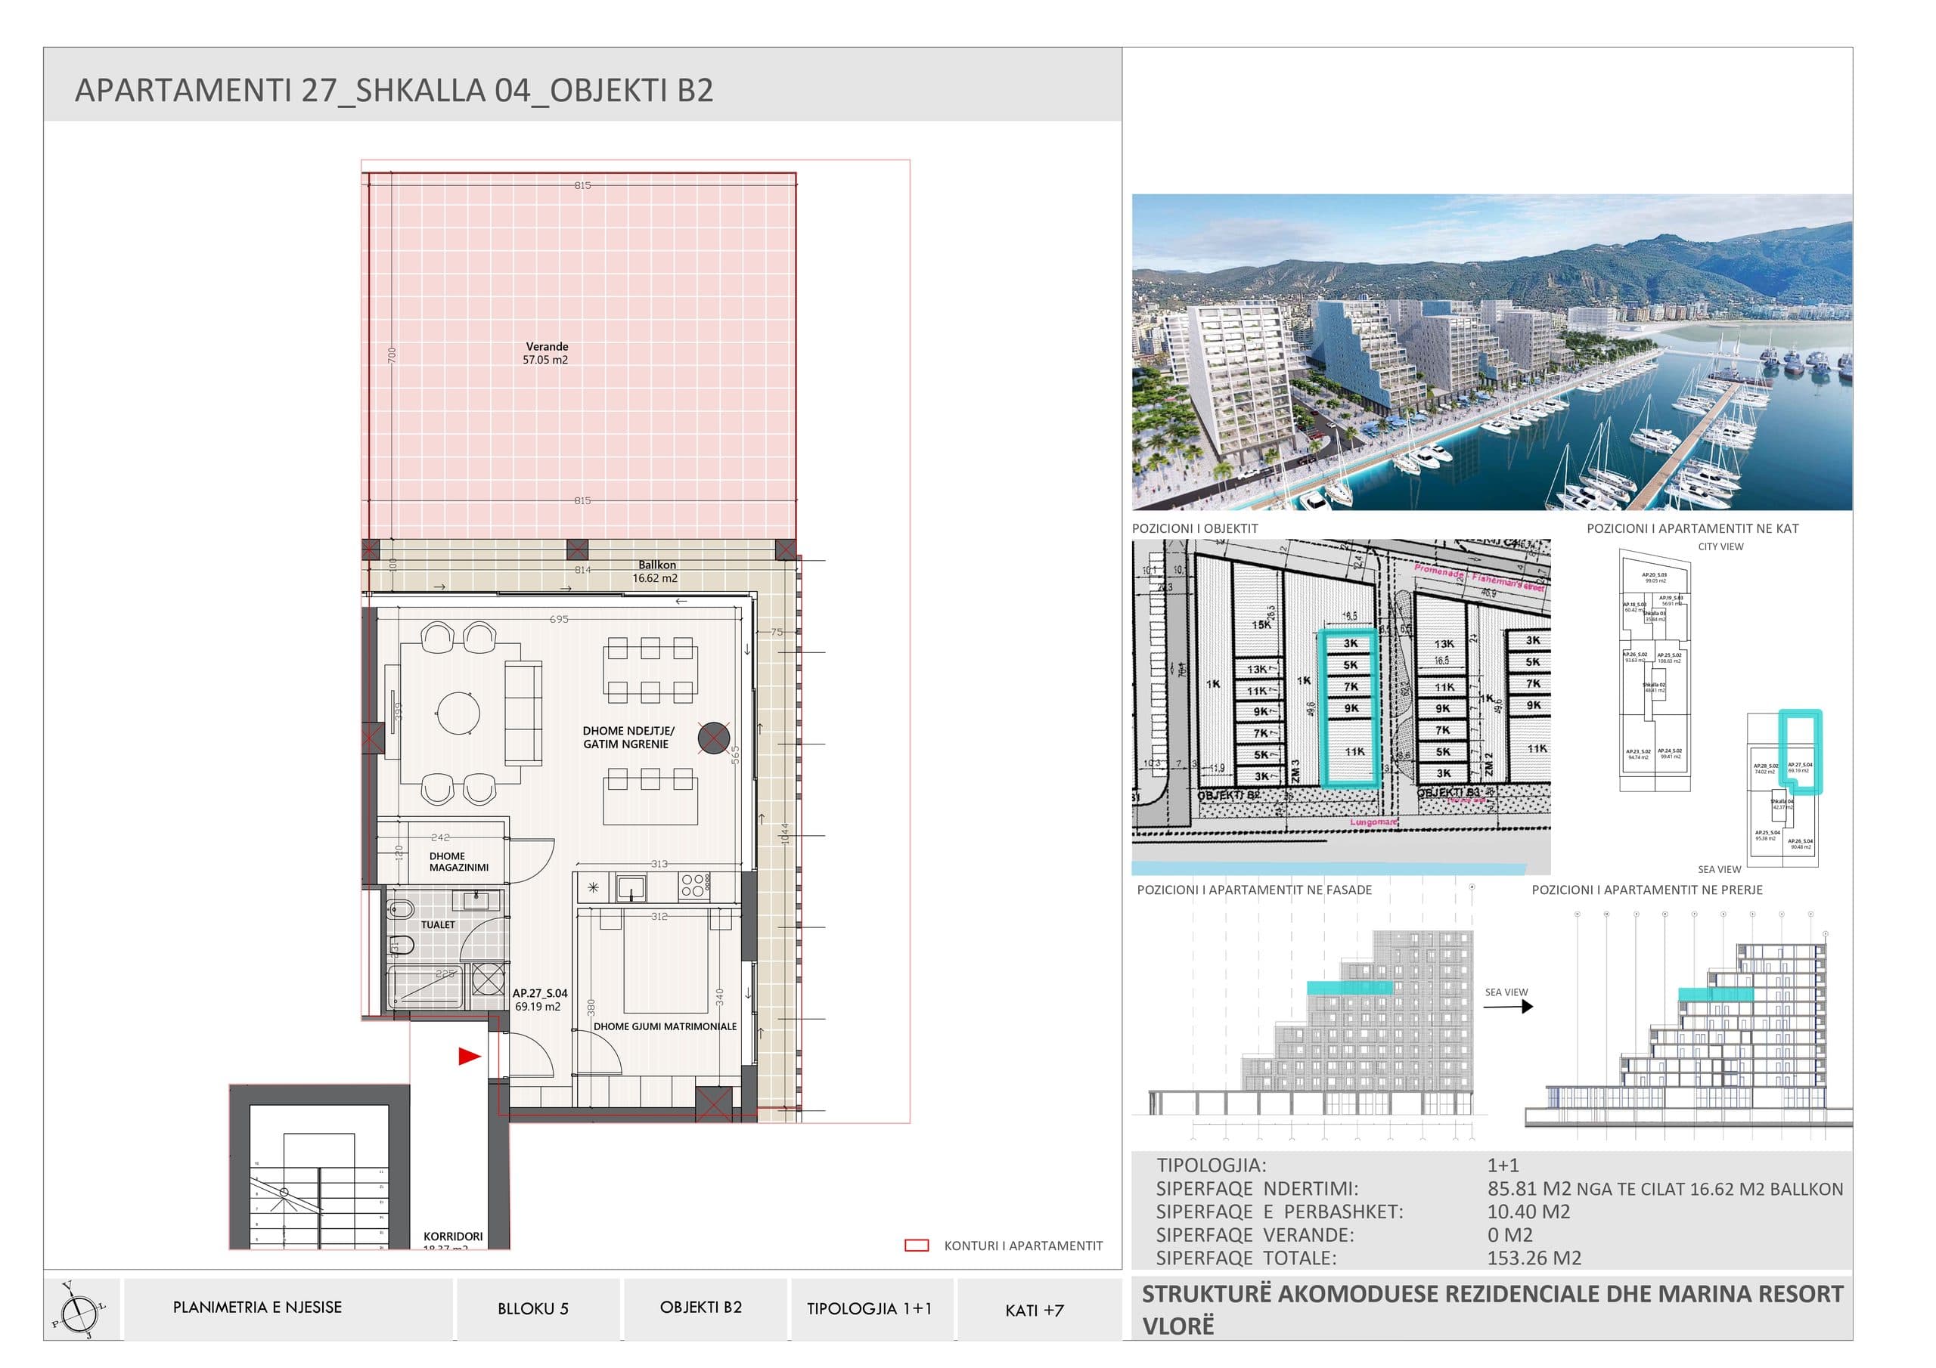1936x1368 pixels.
Task: Click the 153.26 M2 total surface value
Action: (1534, 1258)
